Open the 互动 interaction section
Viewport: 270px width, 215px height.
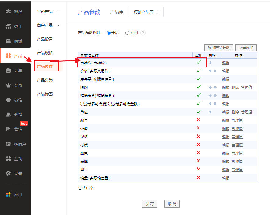coord(14,159)
